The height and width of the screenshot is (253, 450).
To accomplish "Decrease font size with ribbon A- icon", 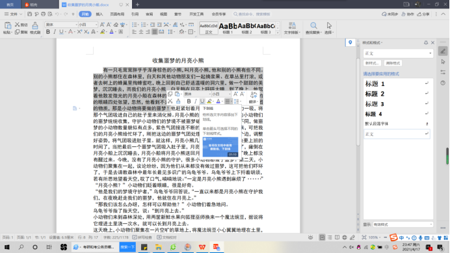I will click(109, 25).
